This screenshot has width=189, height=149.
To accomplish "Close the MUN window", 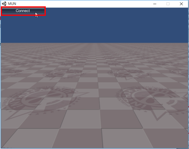I will point(181,4).
